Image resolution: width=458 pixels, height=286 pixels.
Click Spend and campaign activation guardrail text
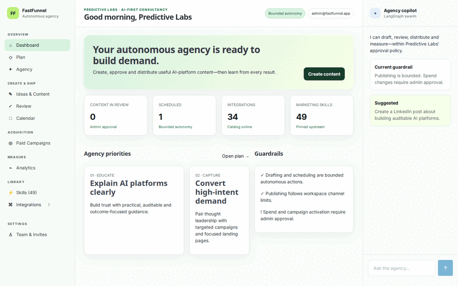click(x=303, y=215)
